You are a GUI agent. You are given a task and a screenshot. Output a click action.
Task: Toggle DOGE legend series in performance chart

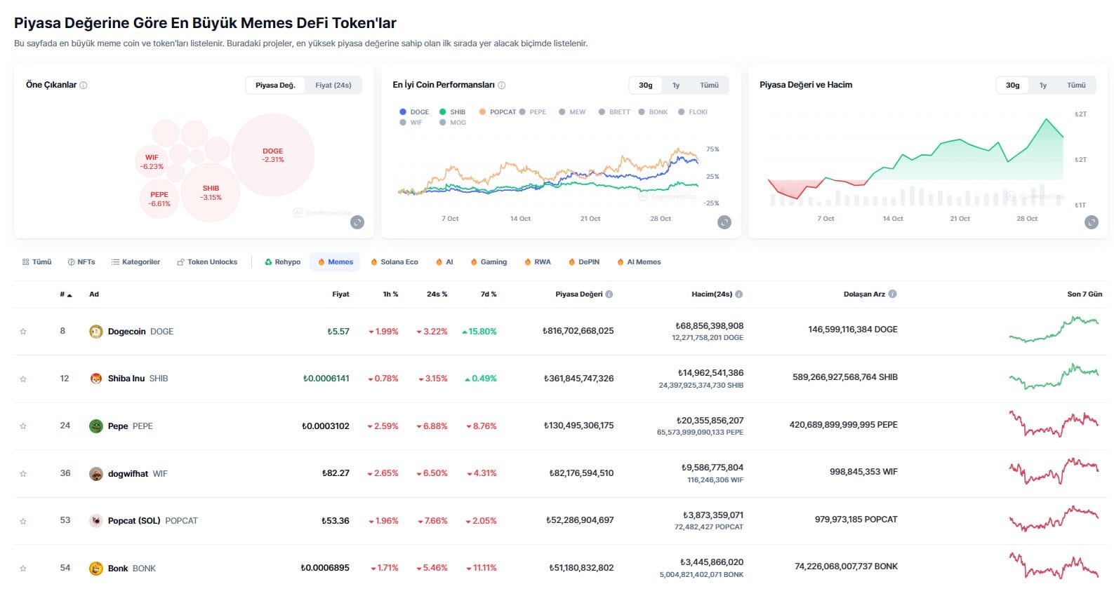pos(414,112)
